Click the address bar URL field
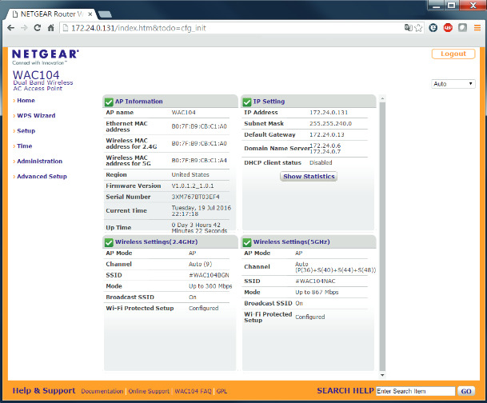 pyautogui.click(x=231, y=28)
